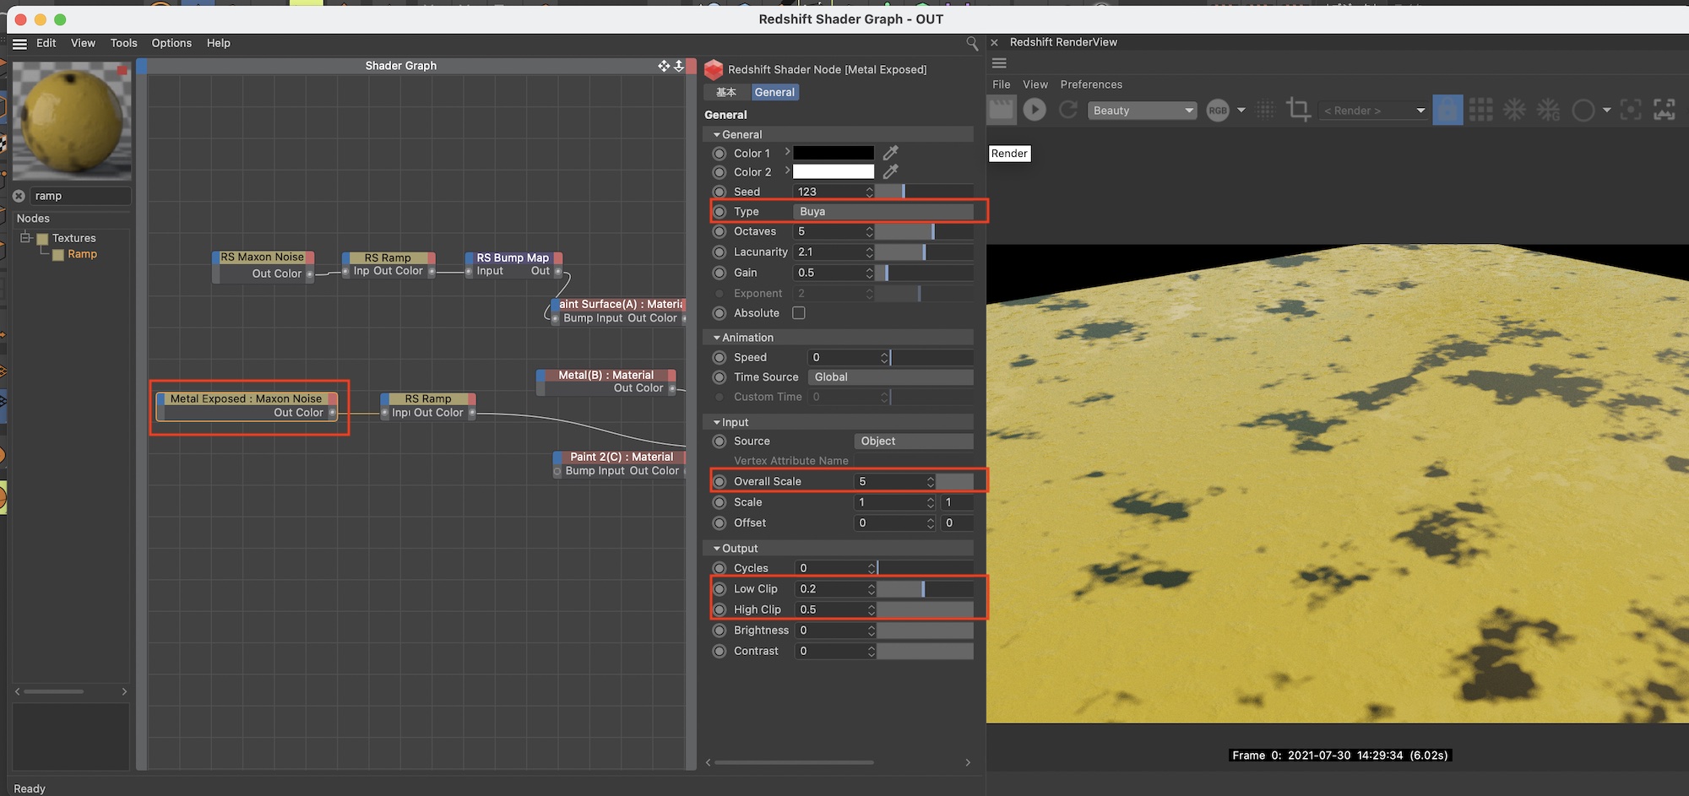
Task: Click the snowflake freeze tessellation icon
Action: point(1514,110)
